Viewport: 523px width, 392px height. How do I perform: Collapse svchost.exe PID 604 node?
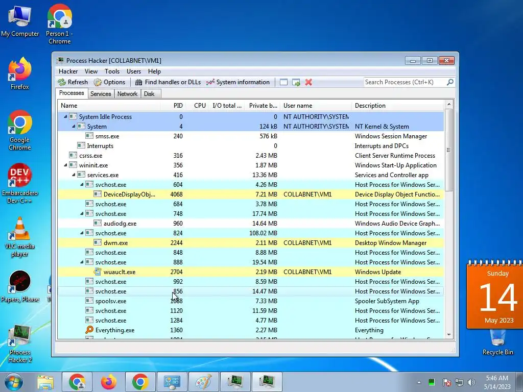82,184
